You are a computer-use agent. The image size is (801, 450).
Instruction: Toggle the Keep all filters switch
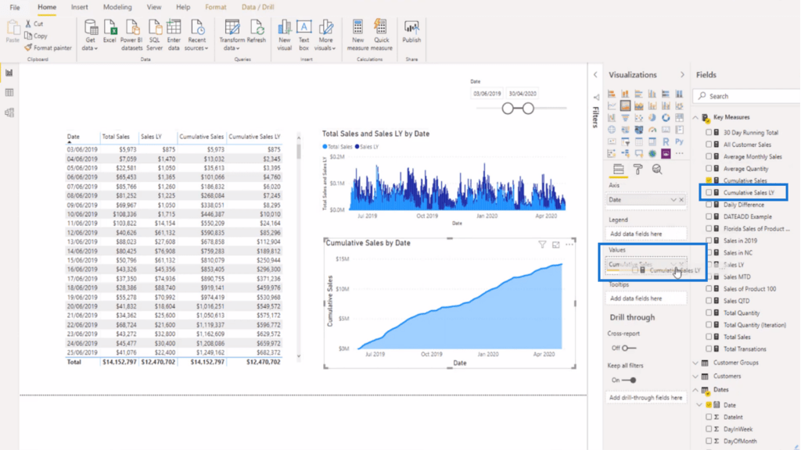point(629,380)
